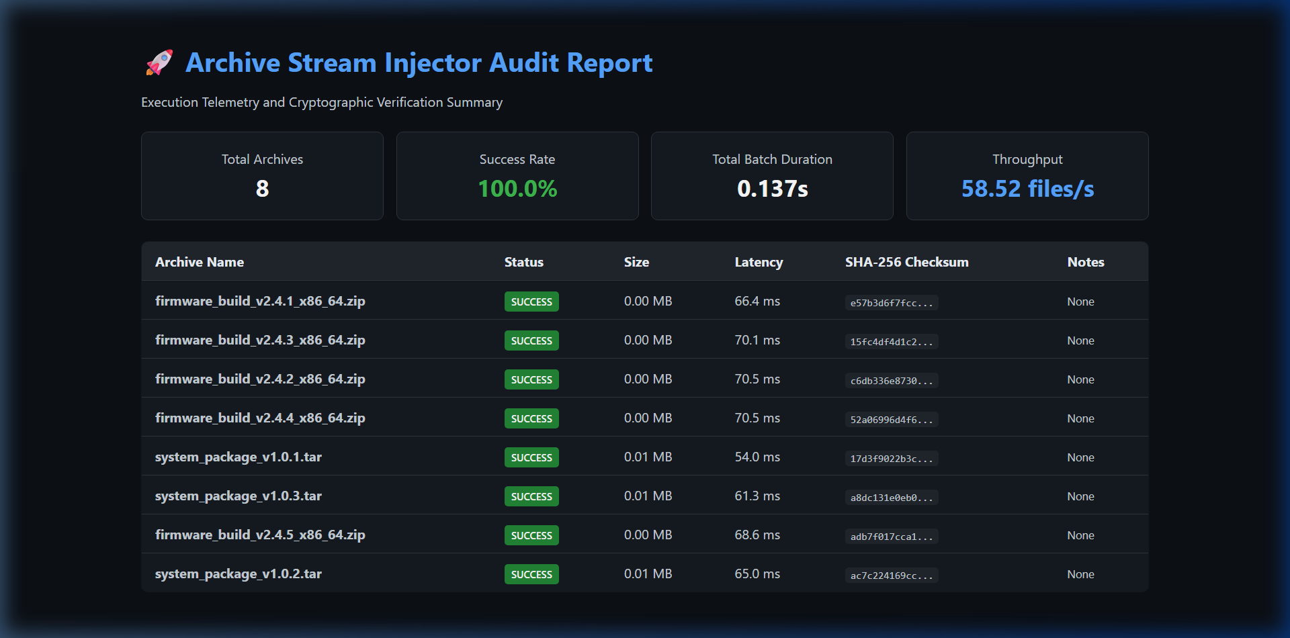
Task: Click checksum ac7c224169cc... chip
Action: (892, 576)
